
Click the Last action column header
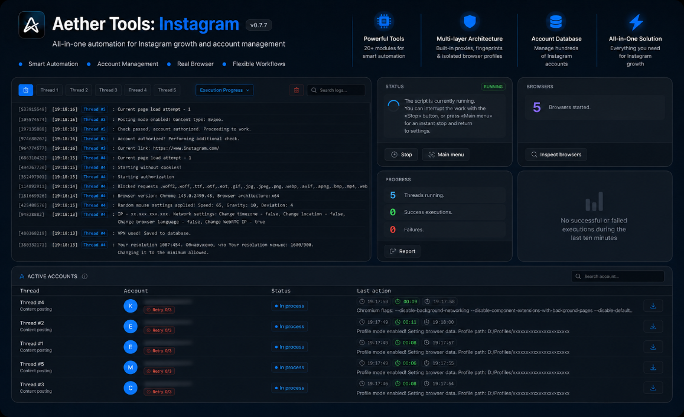[x=374, y=291]
